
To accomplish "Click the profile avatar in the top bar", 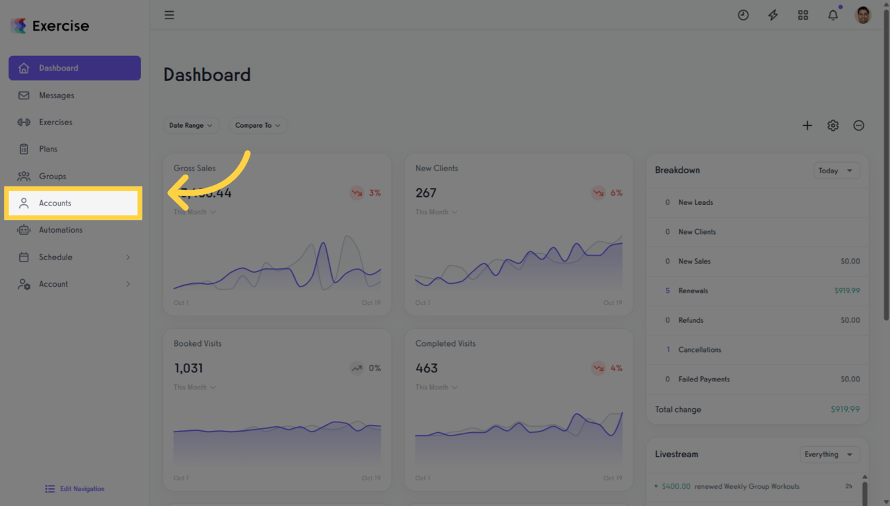I will tap(862, 14).
